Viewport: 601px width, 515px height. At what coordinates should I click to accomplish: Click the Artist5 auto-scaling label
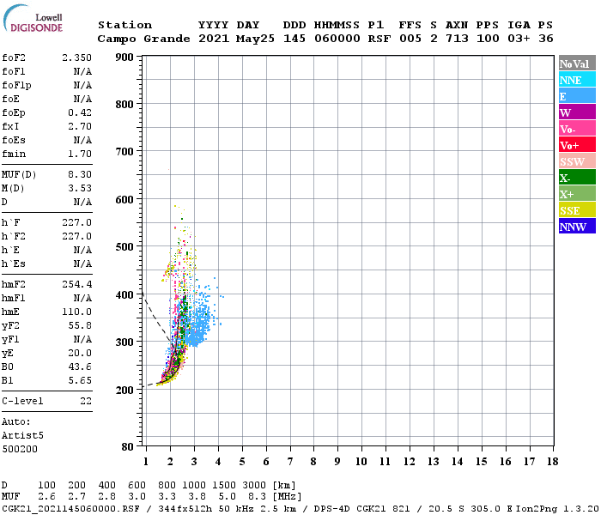coord(22,436)
